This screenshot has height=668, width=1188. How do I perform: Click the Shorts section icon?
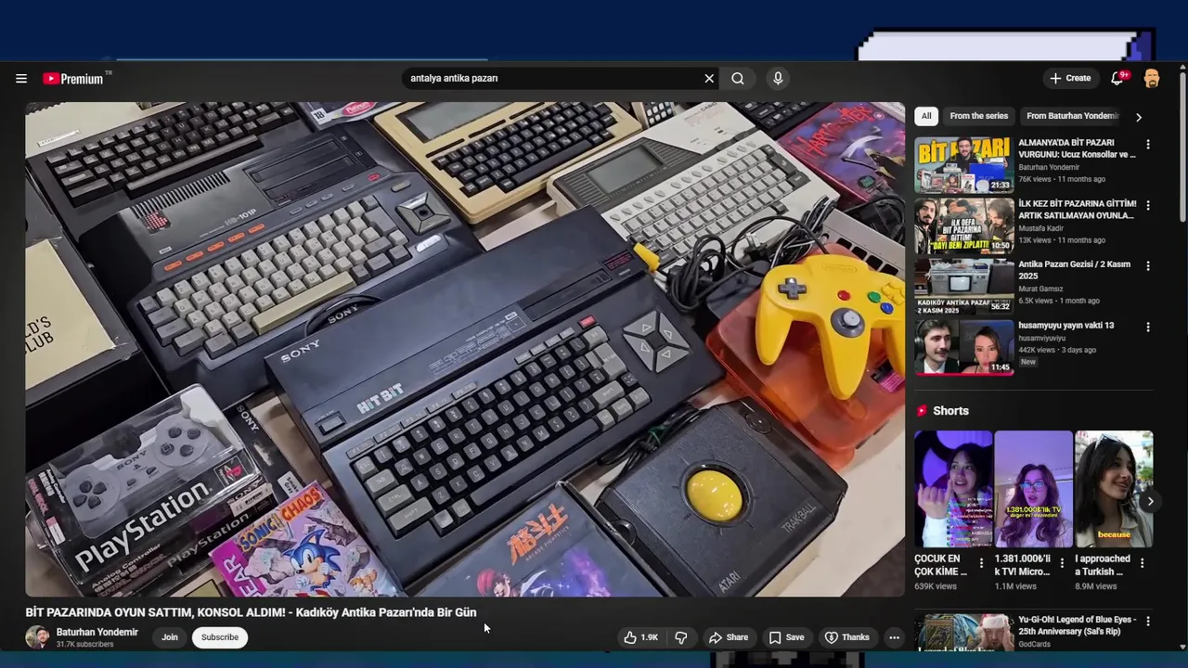[922, 411]
